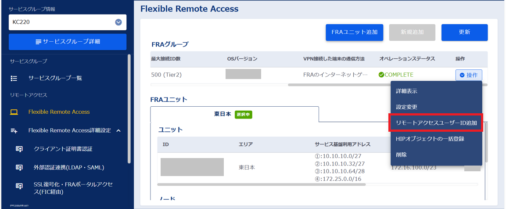Select 削除 from the operation menu
The width and height of the screenshot is (506, 209).
pos(401,155)
